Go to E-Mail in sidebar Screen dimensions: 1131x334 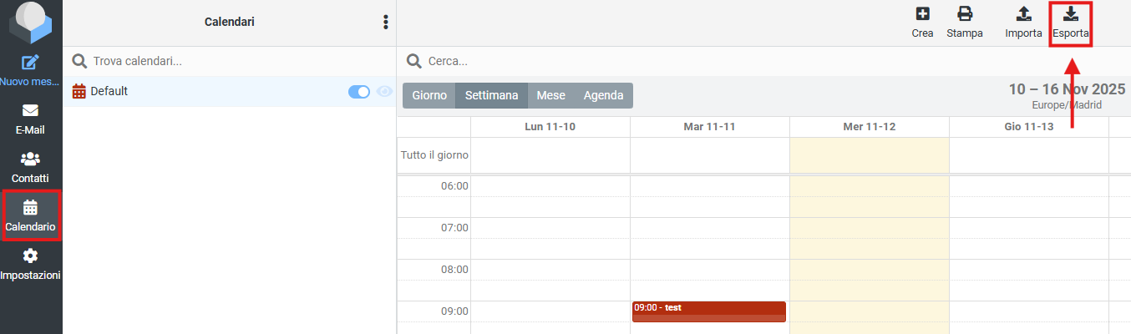coord(31,110)
